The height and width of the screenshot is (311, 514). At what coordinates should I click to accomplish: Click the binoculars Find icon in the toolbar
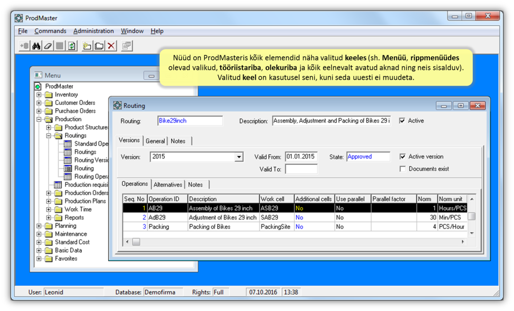(36, 46)
